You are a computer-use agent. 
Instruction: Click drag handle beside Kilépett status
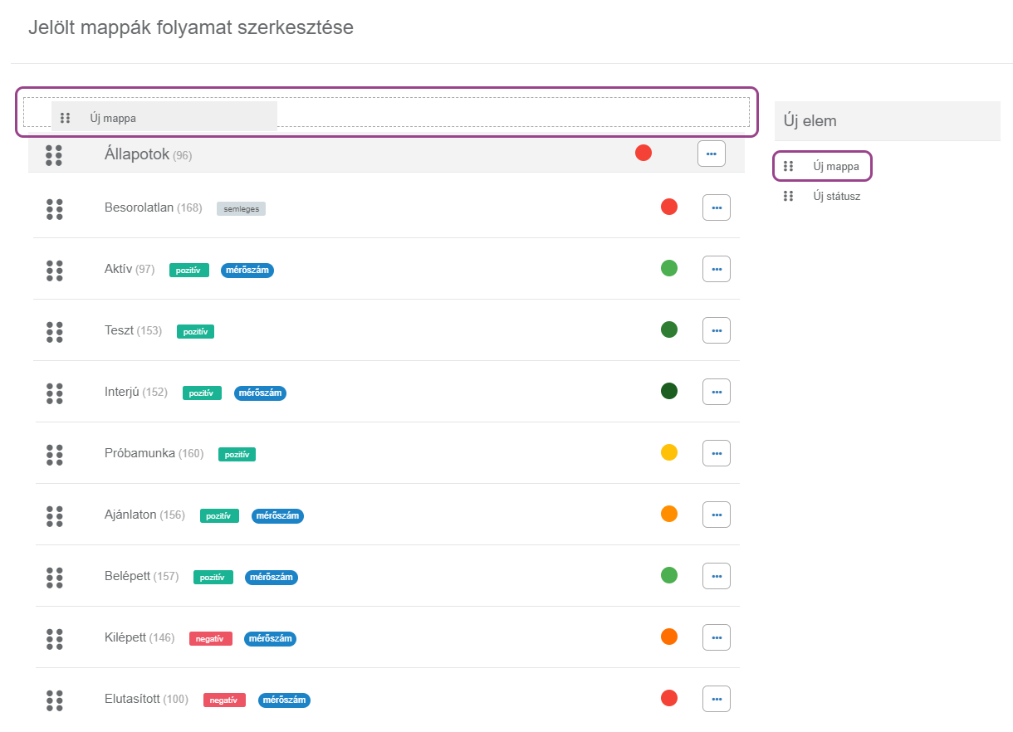click(55, 639)
